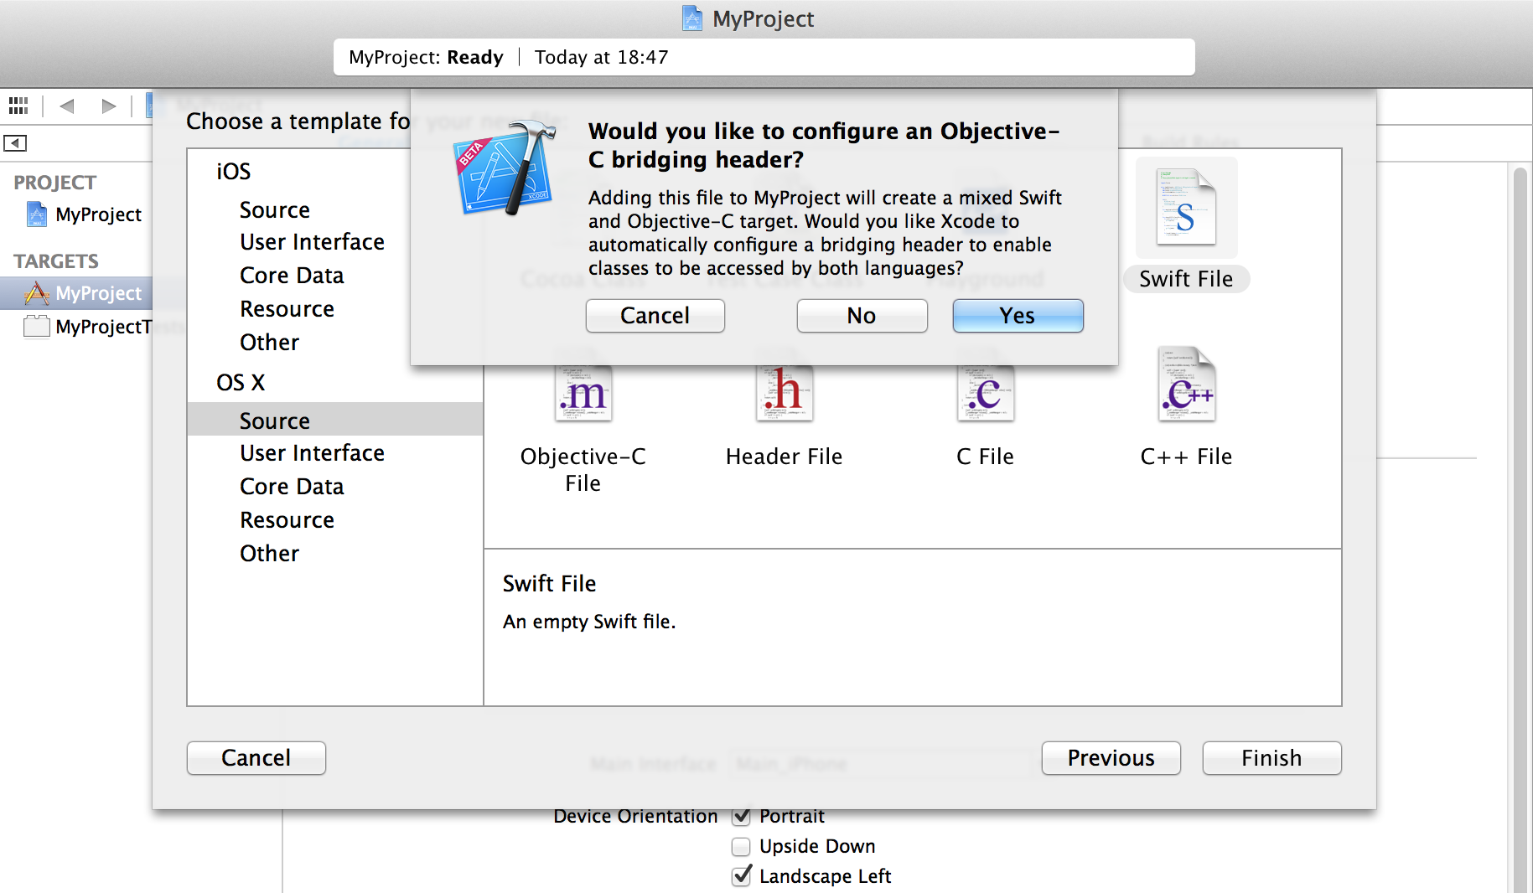This screenshot has height=893, width=1533.
Task: Click the Xcode beta hammer icon
Action: (x=505, y=168)
